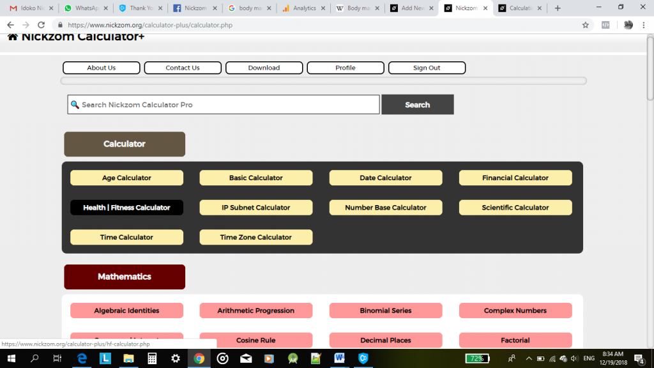Switch to the Add New tab
The width and height of the screenshot is (654, 368).
click(412, 8)
